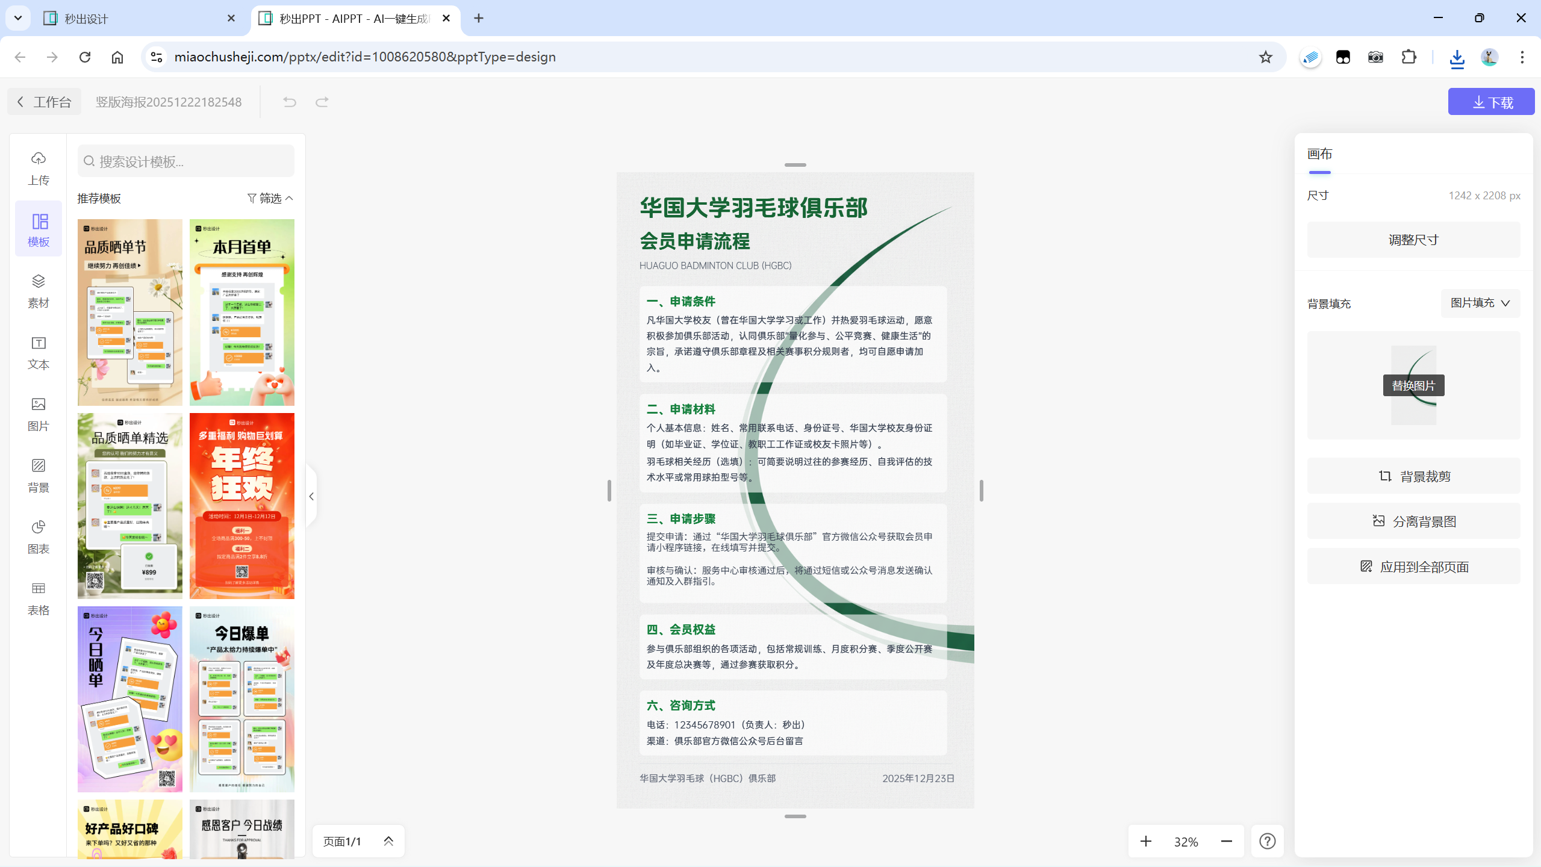Open the 素材 materials panel
1541x867 pixels.
(39, 291)
